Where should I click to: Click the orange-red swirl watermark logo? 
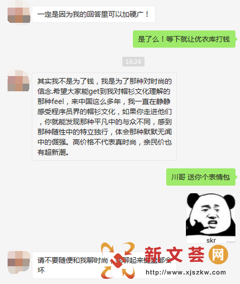click(x=118, y=261)
